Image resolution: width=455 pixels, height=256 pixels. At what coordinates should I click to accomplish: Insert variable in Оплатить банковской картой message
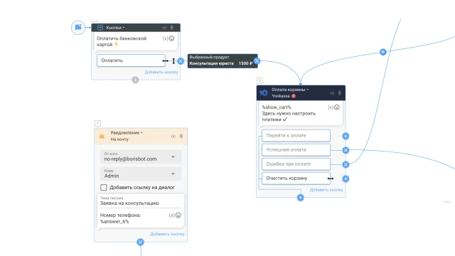click(165, 38)
